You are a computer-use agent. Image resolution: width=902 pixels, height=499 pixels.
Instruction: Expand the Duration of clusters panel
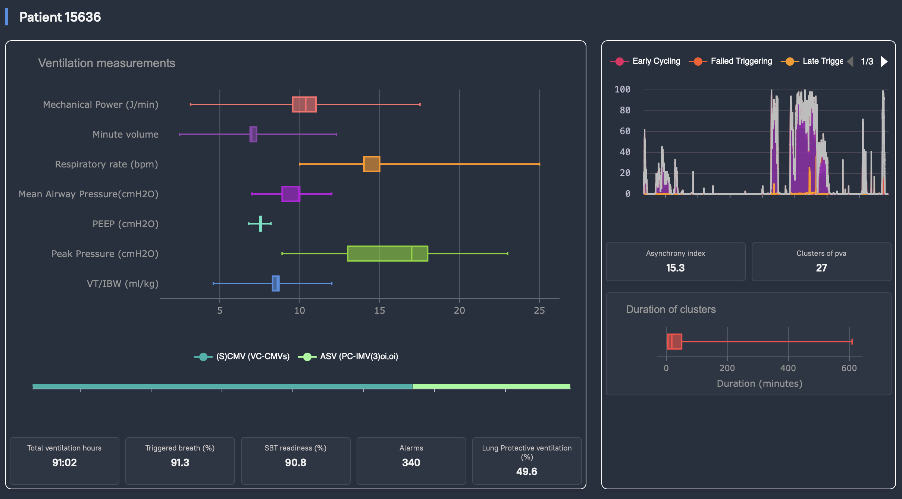(670, 309)
